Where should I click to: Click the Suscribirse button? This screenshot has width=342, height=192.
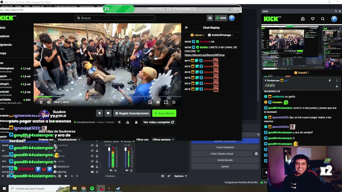click(x=164, y=113)
